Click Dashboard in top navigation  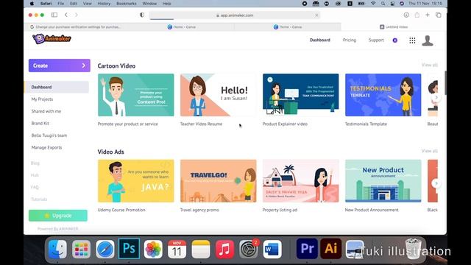[319, 40]
